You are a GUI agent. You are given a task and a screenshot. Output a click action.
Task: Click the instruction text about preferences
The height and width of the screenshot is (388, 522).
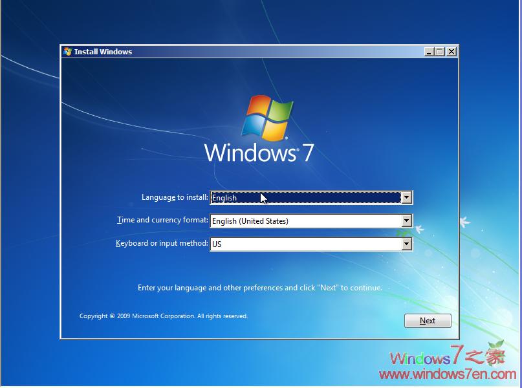coord(261,287)
